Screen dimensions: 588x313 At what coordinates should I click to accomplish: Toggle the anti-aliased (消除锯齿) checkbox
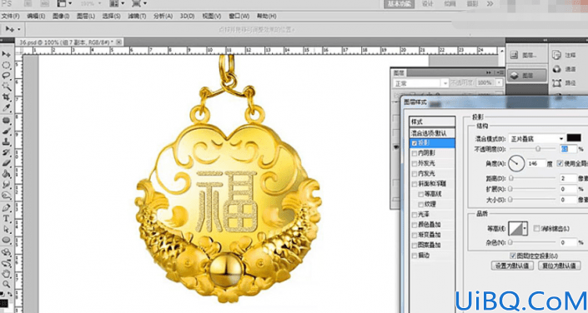536,228
